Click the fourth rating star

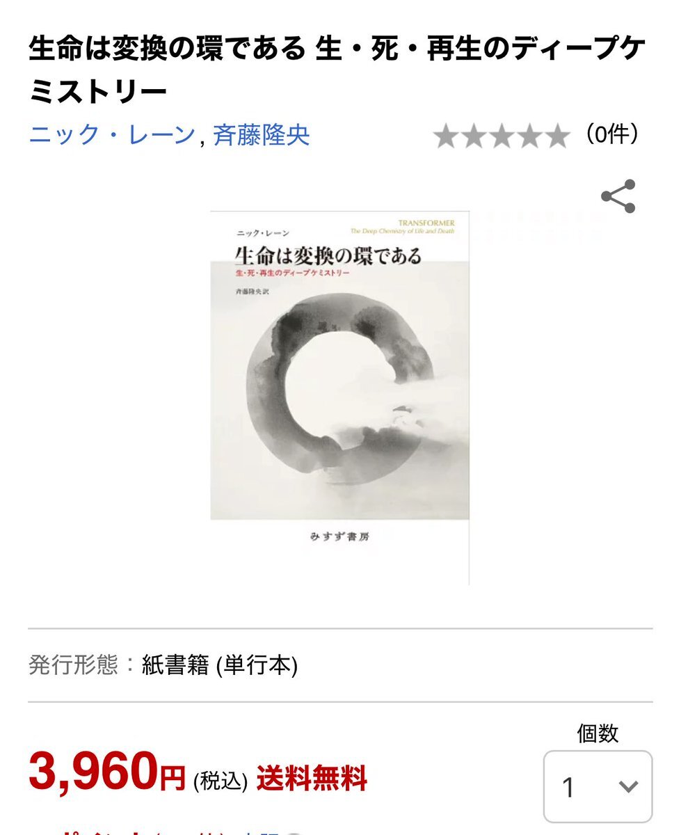pyautogui.click(x=530, y=136)
